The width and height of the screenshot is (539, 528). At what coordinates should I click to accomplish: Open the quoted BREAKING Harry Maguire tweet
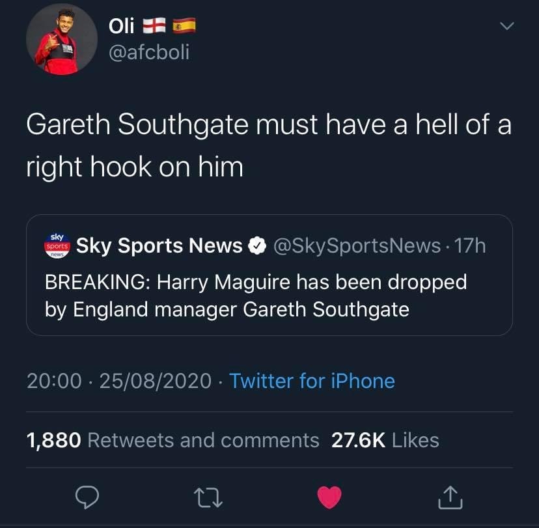coord(269,275)
